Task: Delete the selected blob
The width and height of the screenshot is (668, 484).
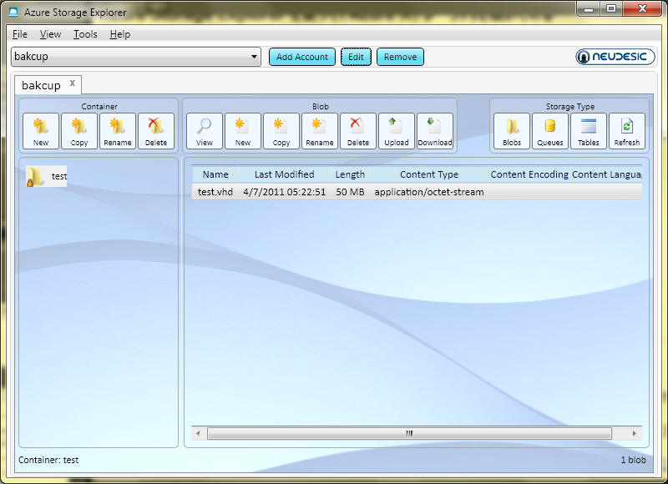Action: [x=358, y=131]
